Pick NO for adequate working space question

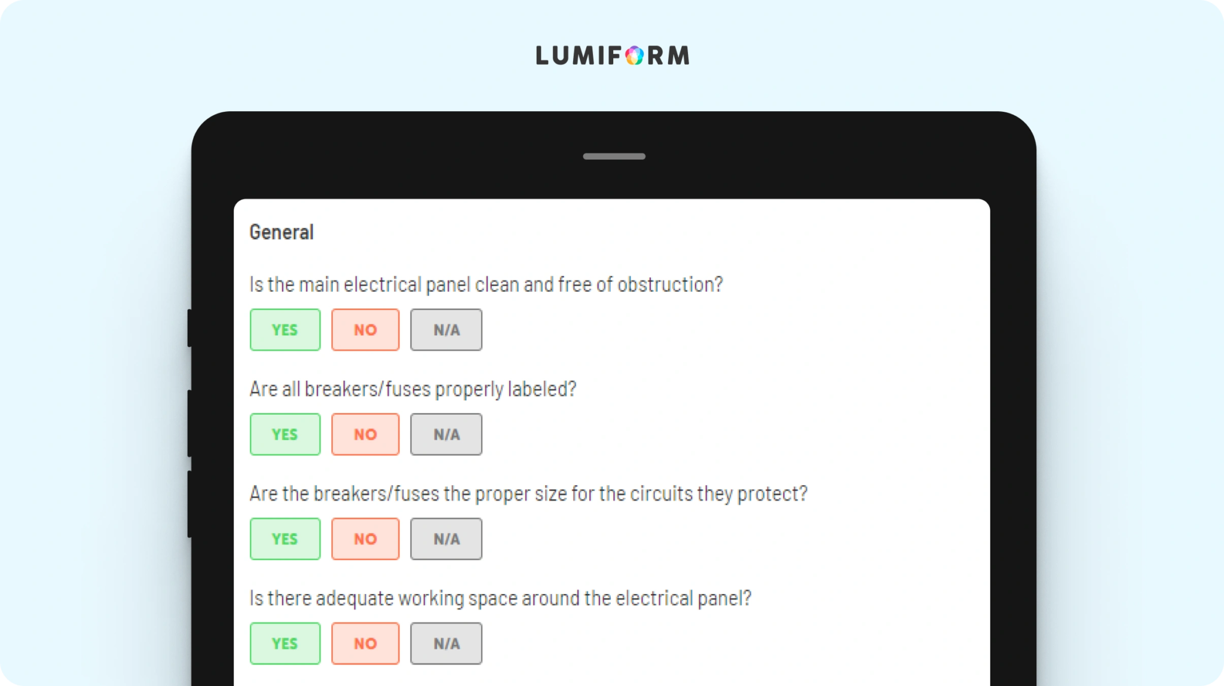click(365, 644)
